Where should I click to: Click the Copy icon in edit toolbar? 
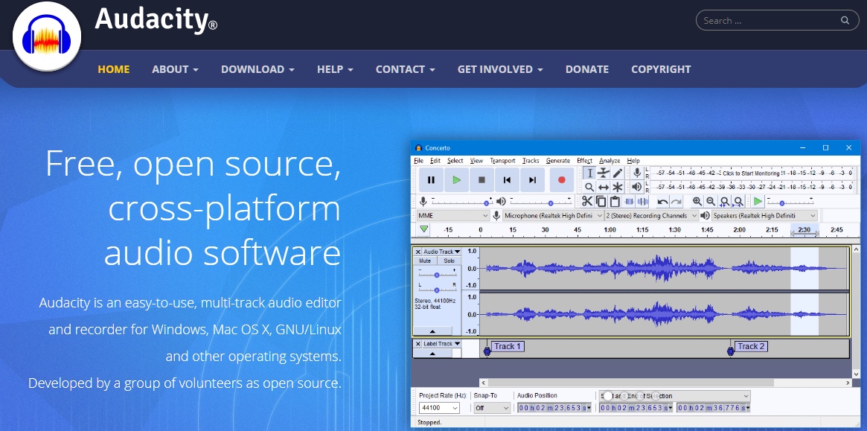[601, 202]
